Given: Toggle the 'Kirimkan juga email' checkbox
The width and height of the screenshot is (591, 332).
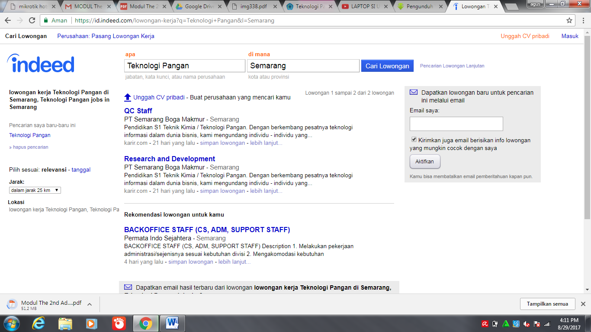Looking at the screenshot, I should point(414,140).
